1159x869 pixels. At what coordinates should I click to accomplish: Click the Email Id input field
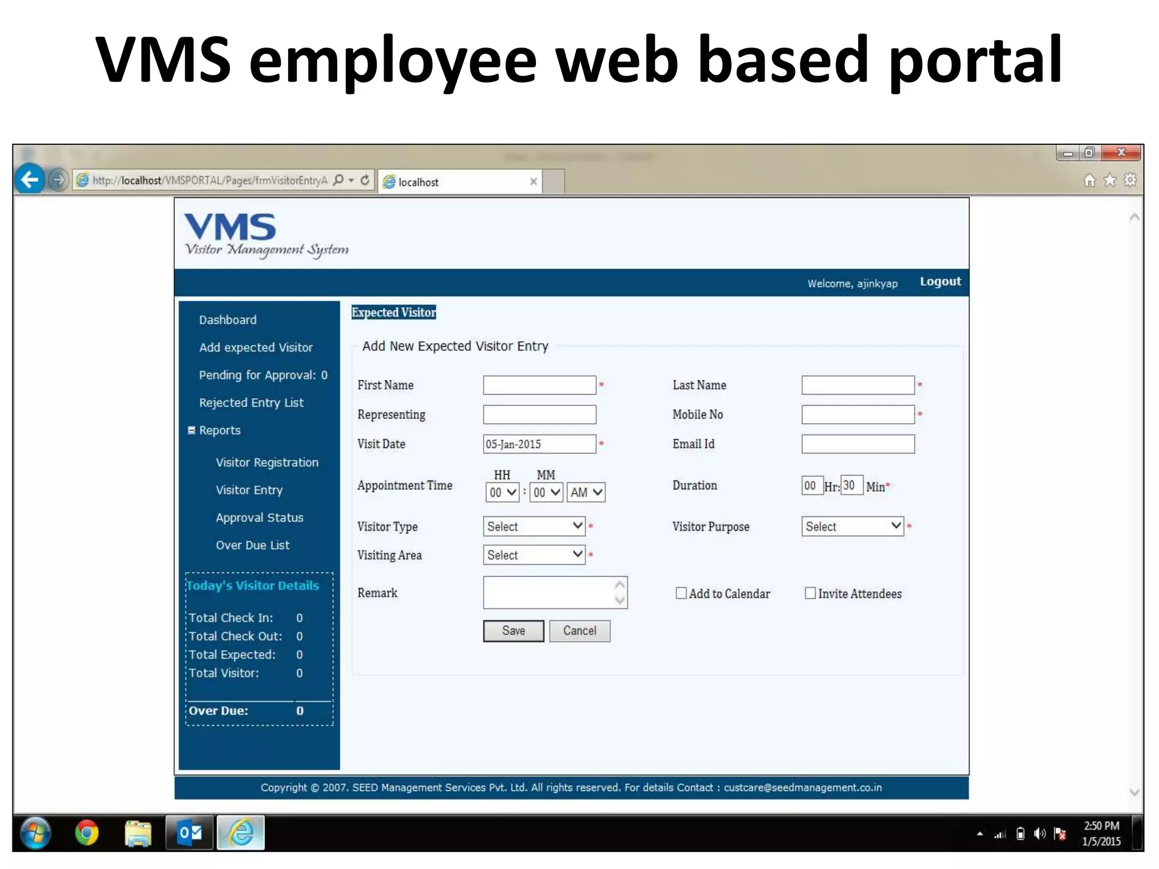(858, 444)
